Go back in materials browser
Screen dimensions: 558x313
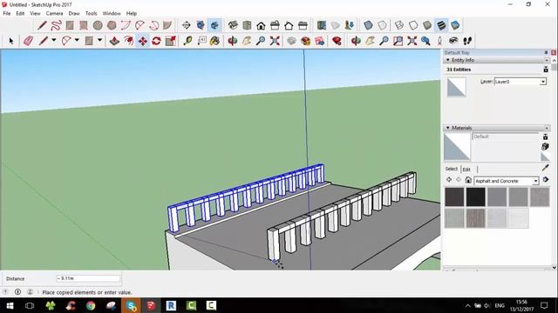click(449, 180)
